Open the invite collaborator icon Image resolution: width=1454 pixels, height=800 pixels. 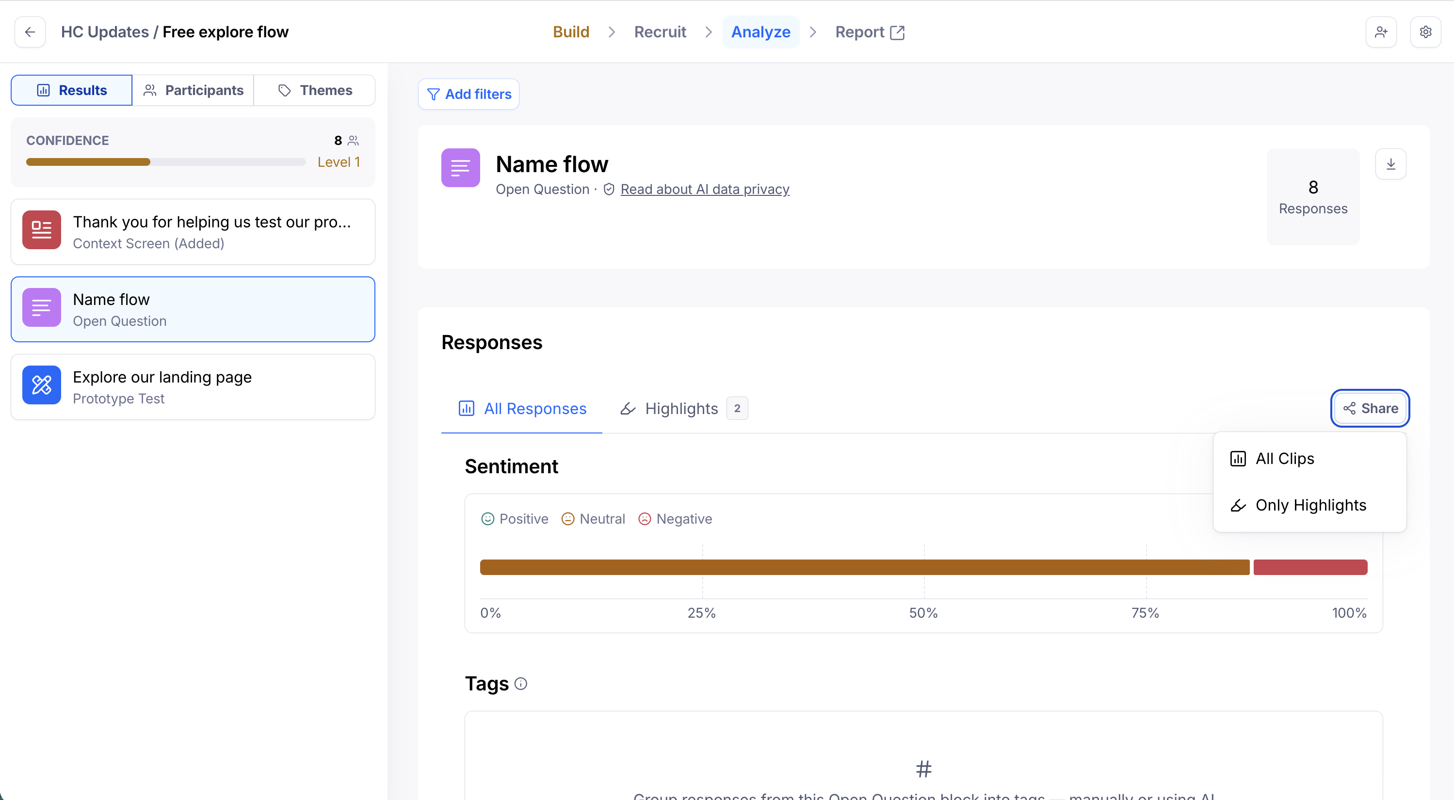[x=1381, y=32]
